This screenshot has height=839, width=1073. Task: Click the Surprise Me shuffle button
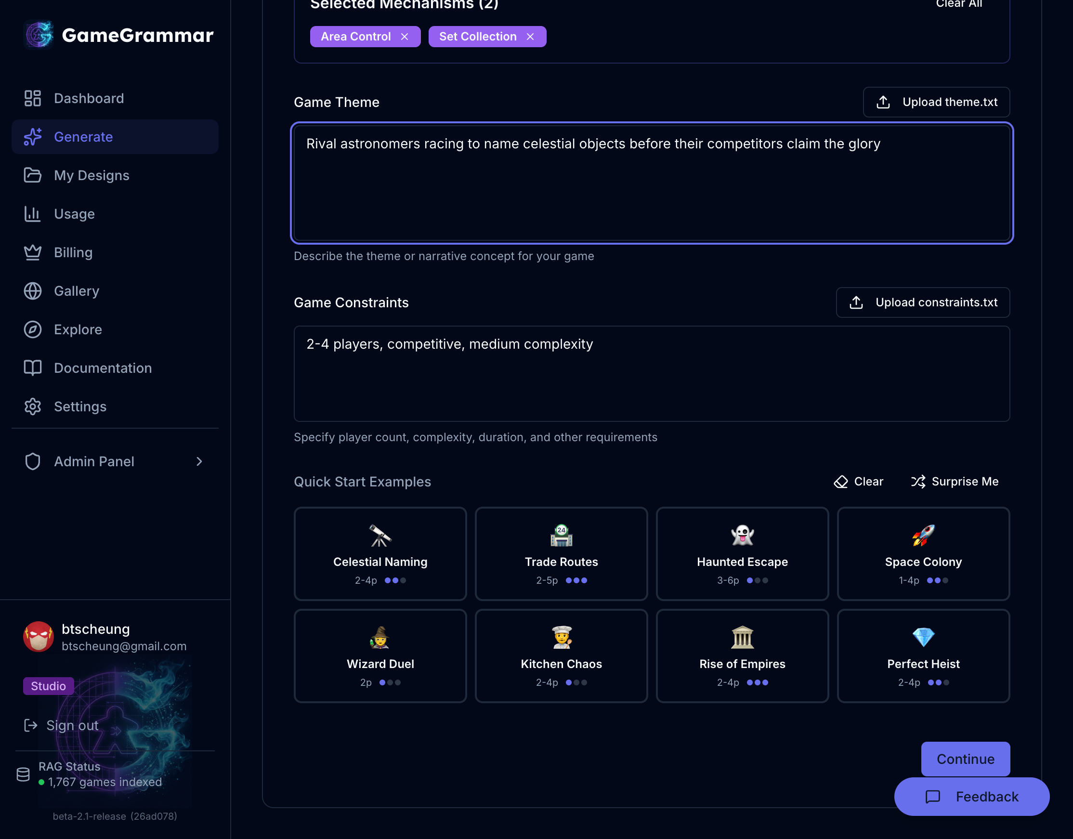pyautogui.click(x=954, y=482)
